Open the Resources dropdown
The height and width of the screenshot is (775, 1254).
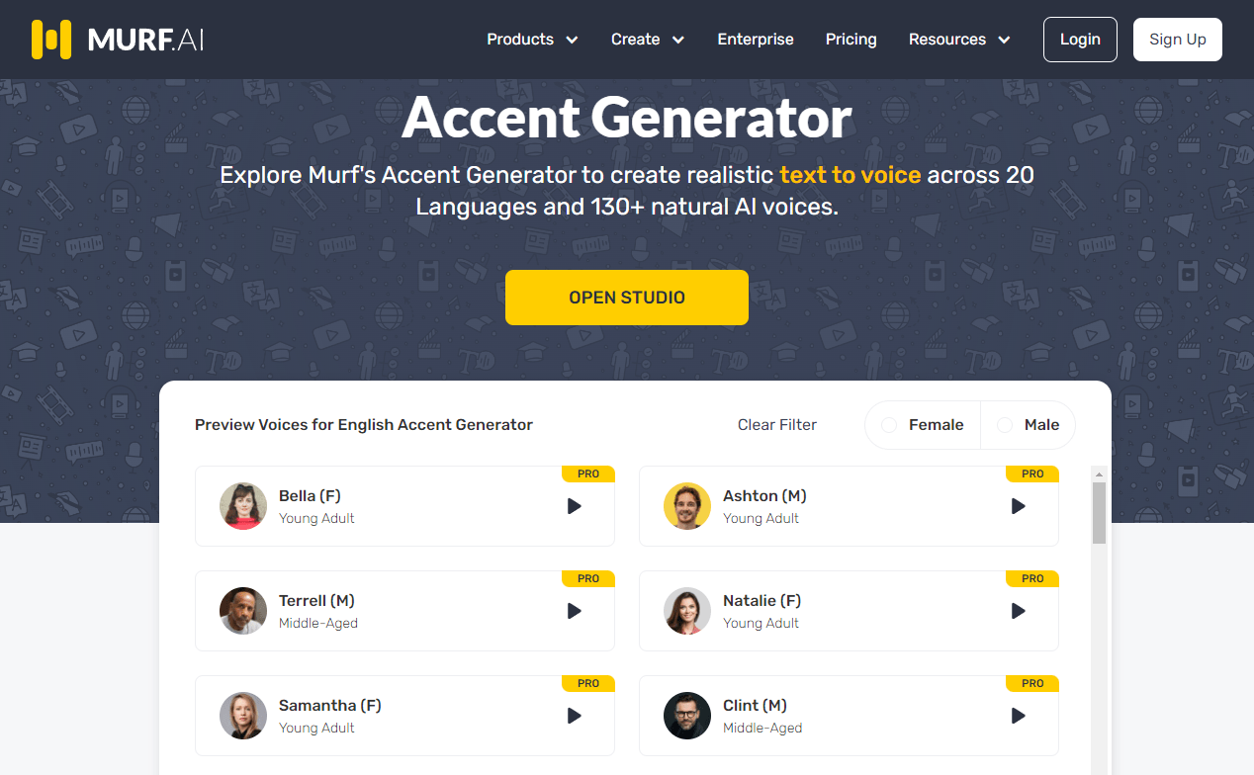pyautogui.click(x=958, y=40)
